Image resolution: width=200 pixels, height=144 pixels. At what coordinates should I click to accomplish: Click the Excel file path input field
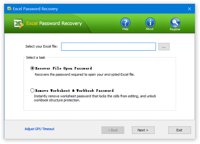pyautogui.click(x=108, y=47)
